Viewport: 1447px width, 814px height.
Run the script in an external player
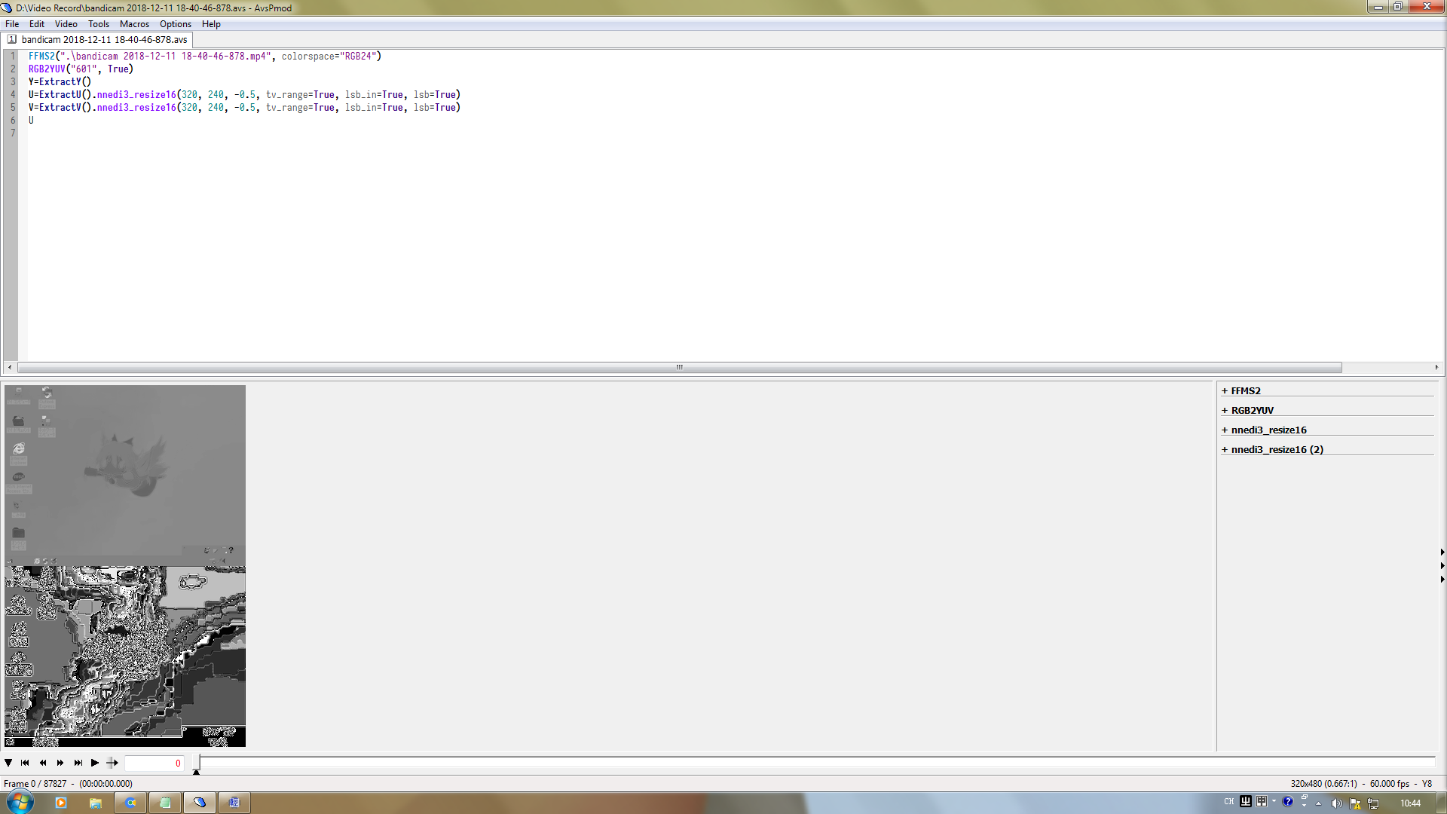click(x=112, y=763)
